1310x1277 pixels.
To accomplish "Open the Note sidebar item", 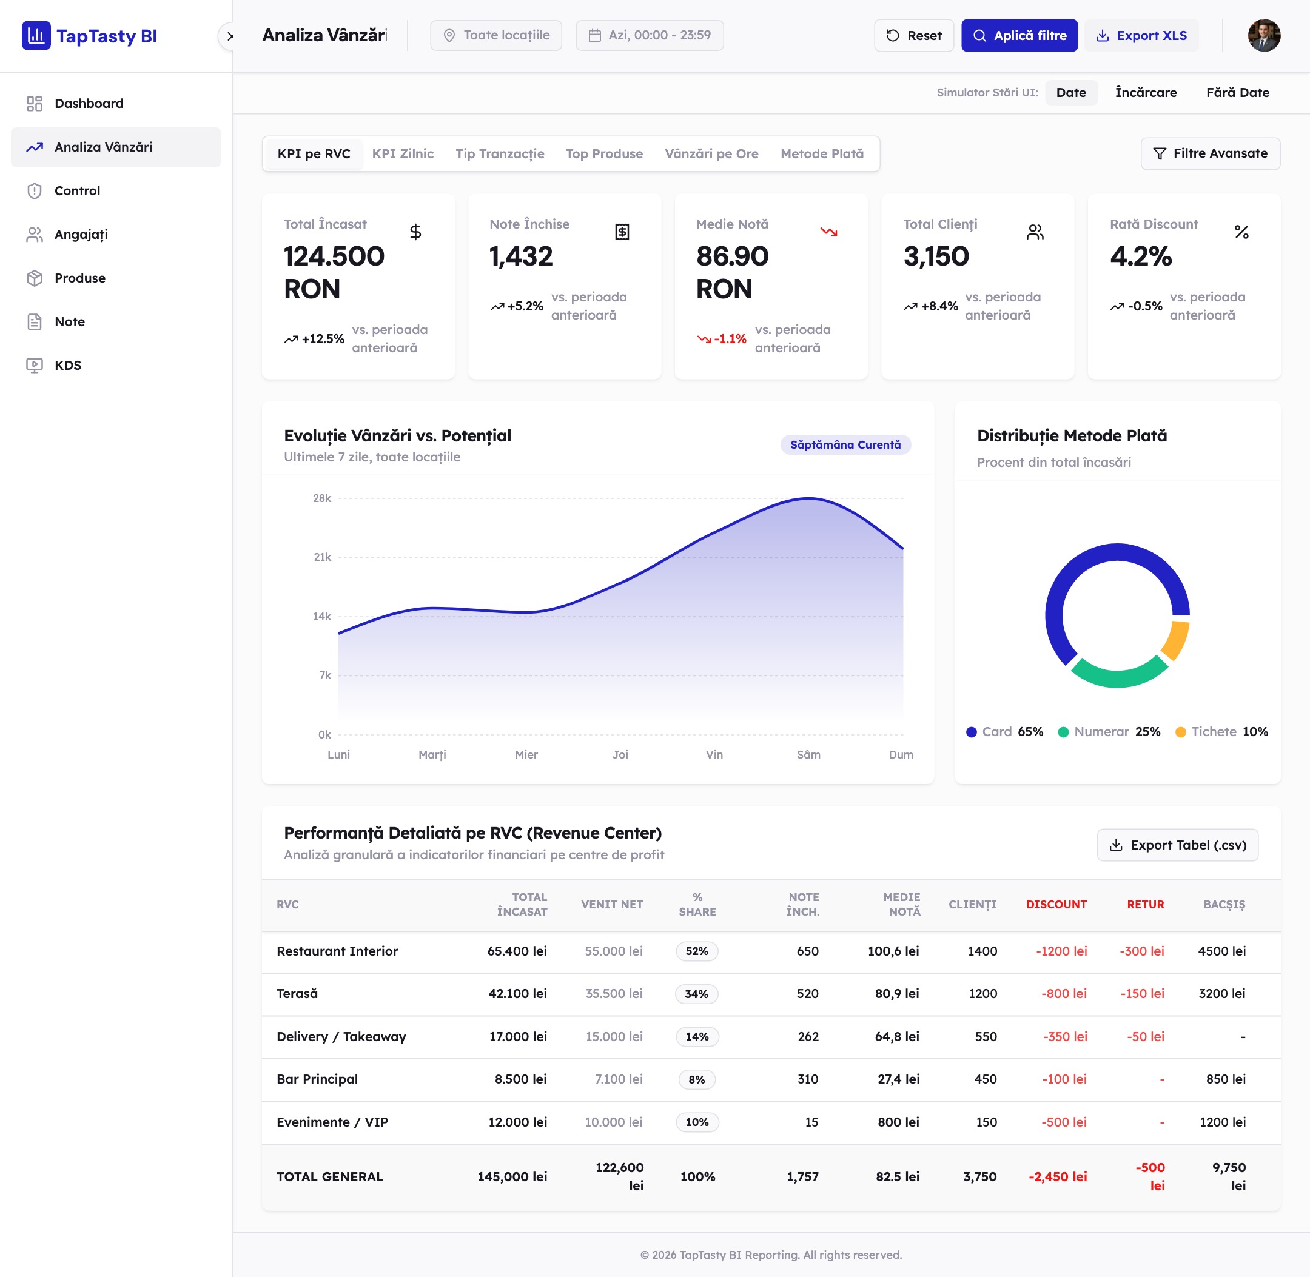I will (x=115, y=322).
